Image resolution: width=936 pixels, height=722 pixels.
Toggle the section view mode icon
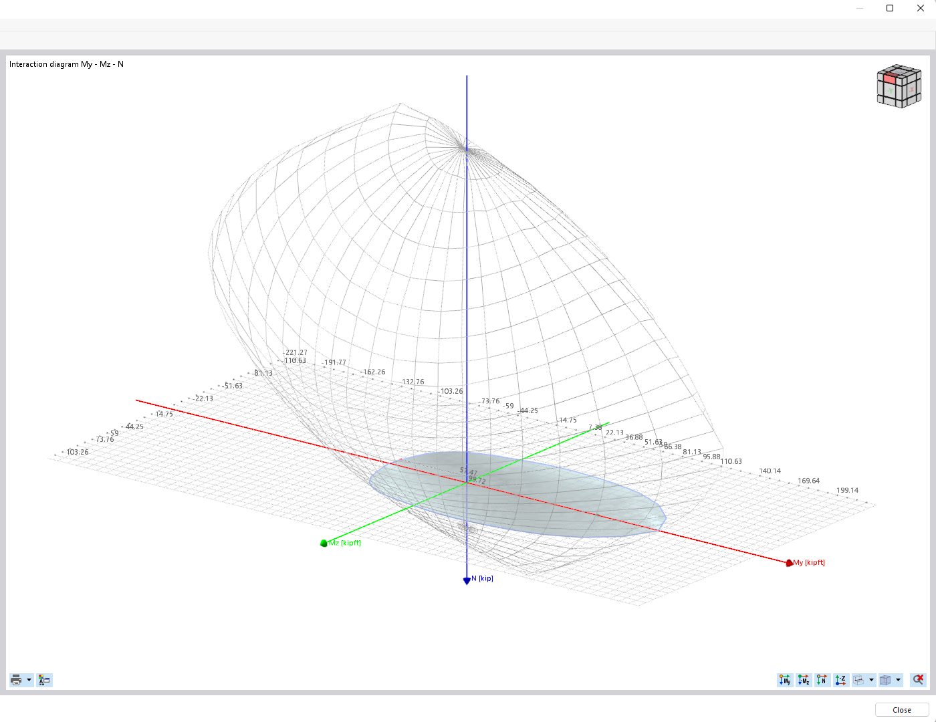coord(859,679)
